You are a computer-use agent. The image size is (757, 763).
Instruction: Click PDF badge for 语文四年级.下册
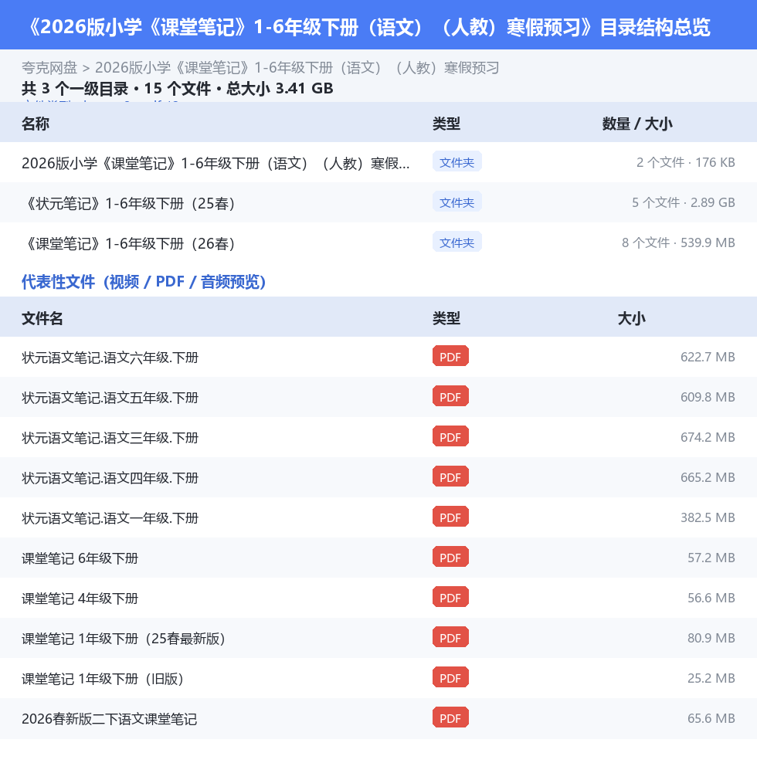pyautogui.click(x=450, y=476)
